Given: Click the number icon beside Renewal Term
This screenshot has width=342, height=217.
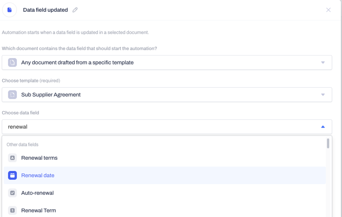Looking at the screenshot, I should 12,210.
